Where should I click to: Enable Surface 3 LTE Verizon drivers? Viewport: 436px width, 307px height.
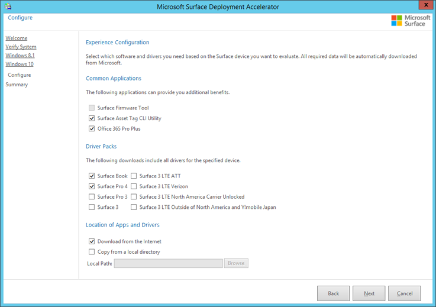134,186
